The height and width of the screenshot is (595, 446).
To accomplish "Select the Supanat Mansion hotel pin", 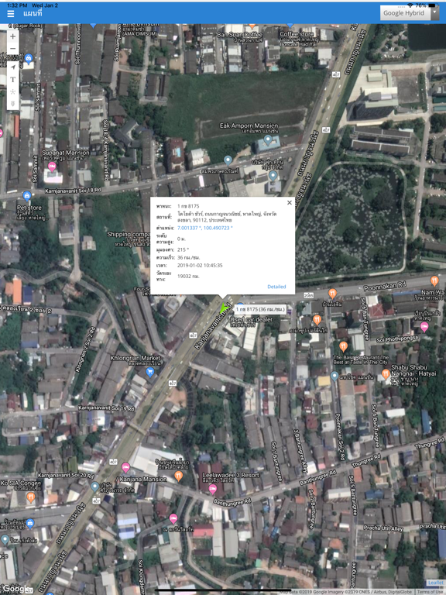I will click(52, 167).
